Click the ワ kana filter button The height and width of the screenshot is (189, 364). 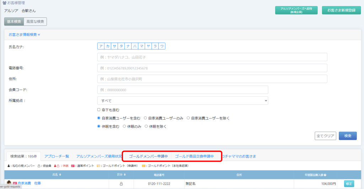coord(162,46)
